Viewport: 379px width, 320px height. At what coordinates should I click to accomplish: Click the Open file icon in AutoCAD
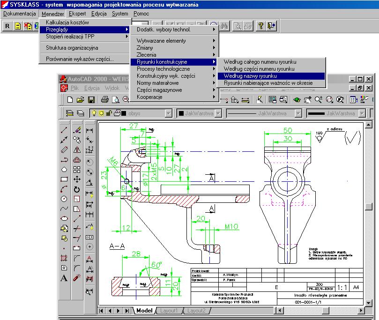click(81, 100)
